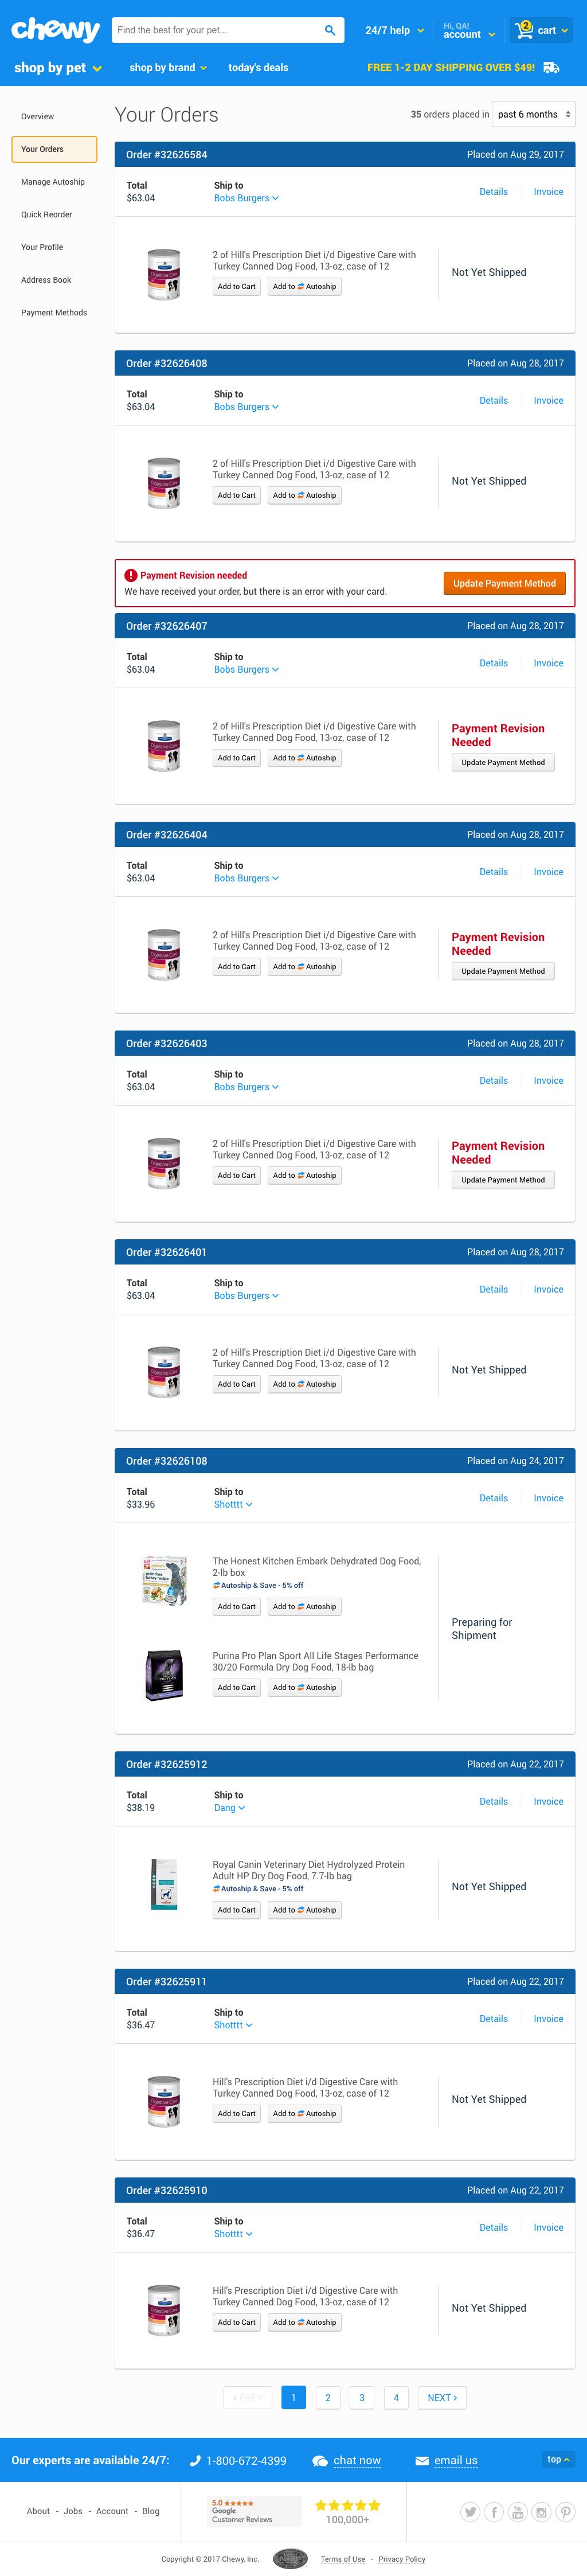
Task: Click the YouTube icon in footer
Action: [517, 2511]
